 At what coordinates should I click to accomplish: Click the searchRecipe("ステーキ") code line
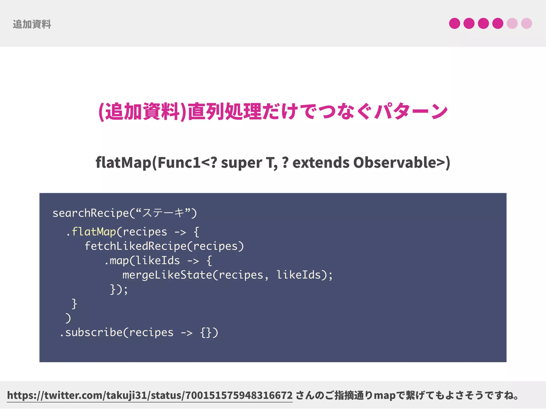125,213
